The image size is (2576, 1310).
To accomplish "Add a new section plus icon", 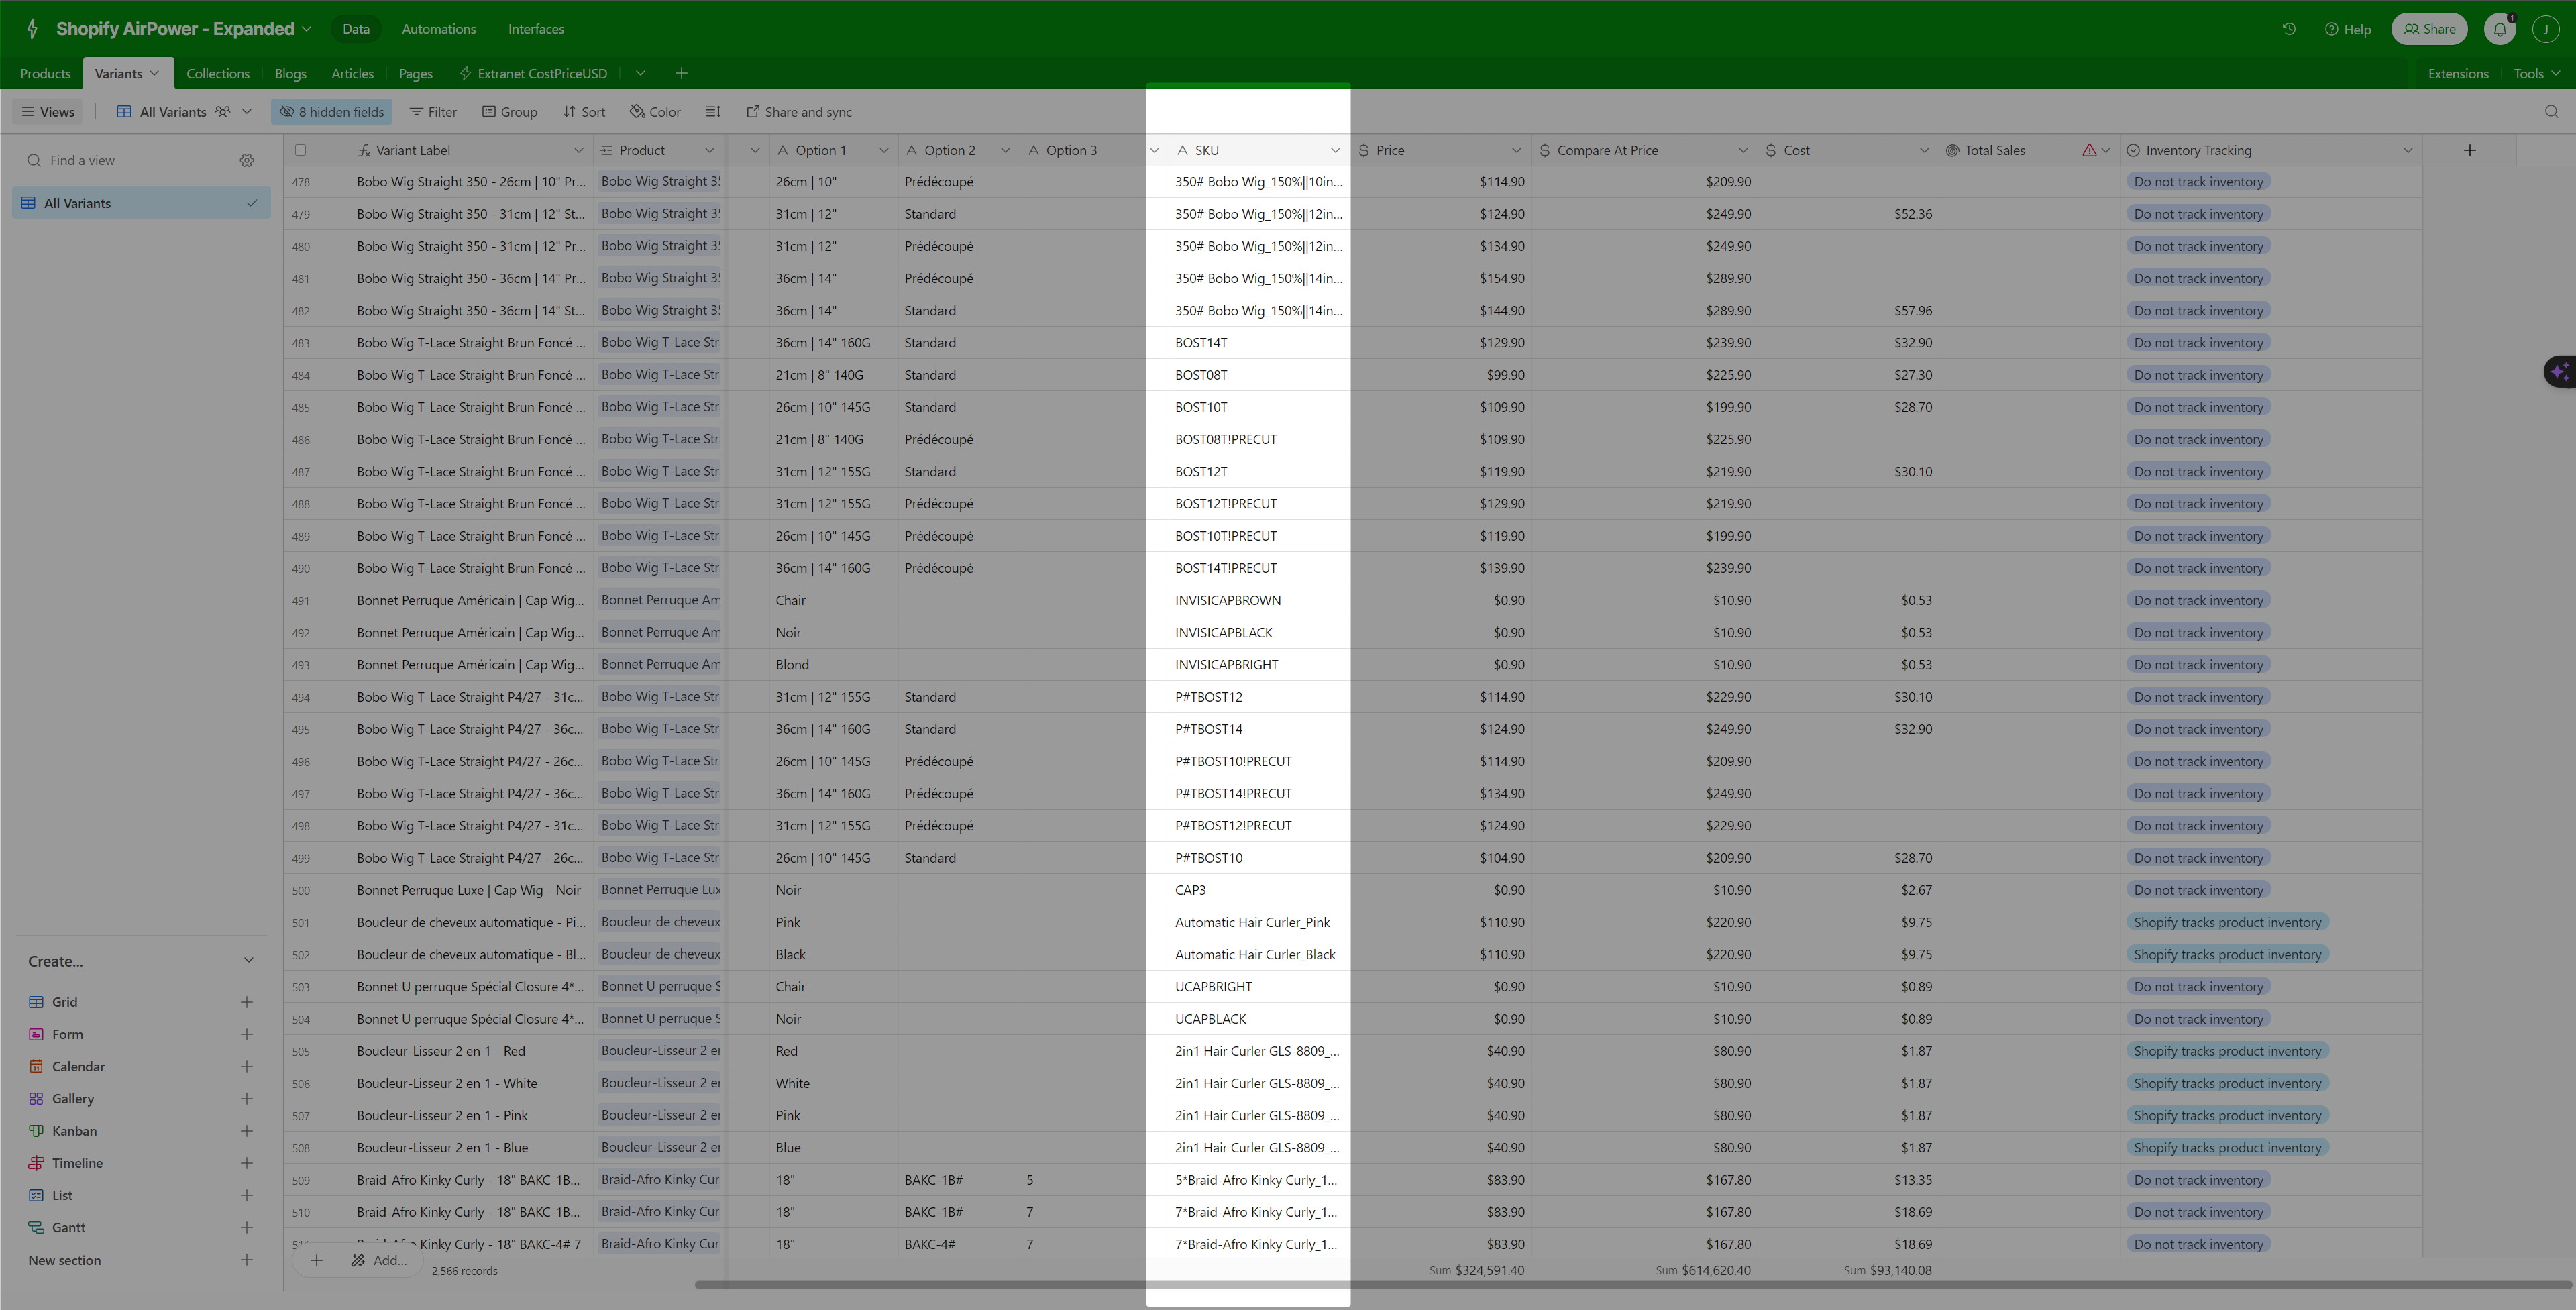I will pyautogui.click(x=246, y=1260).
